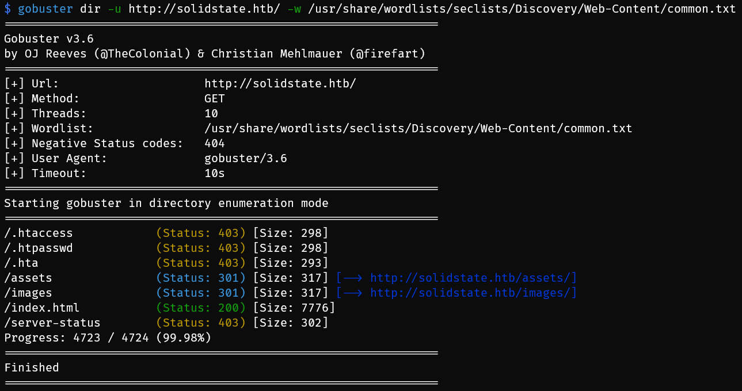This screenshot has height=391, width=742.
Task: Click the Finished status line
Action: coord(32,367)
